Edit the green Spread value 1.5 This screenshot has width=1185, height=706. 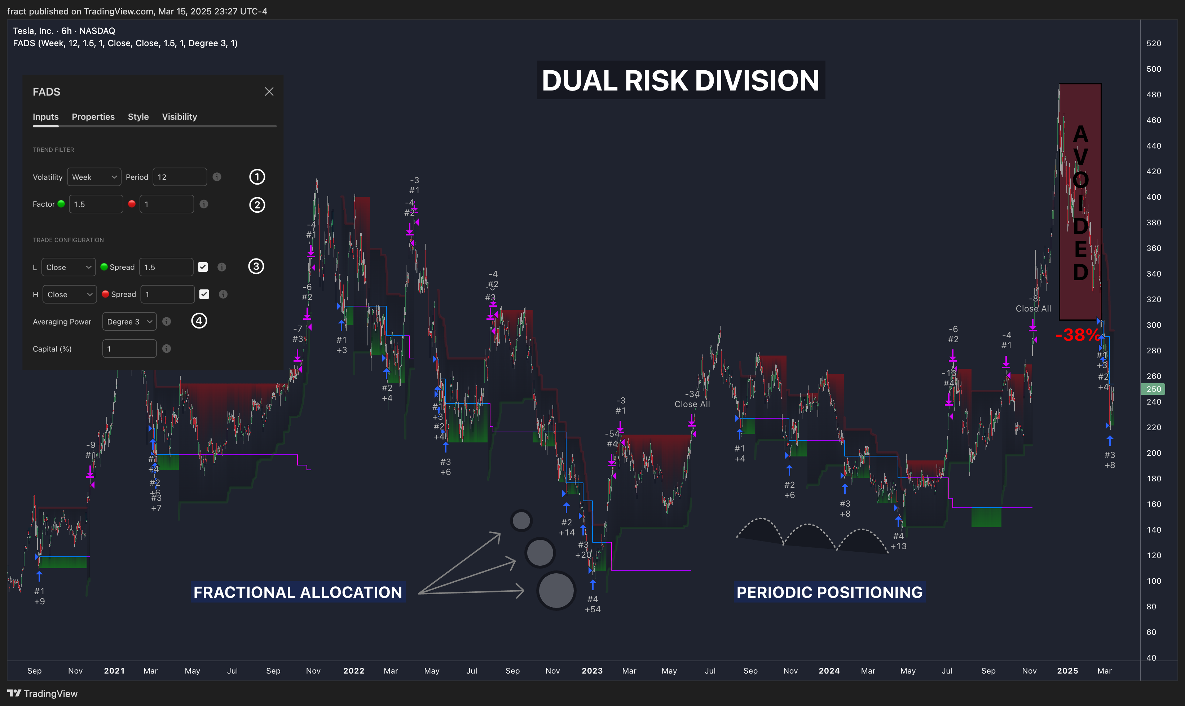(166, 268)
